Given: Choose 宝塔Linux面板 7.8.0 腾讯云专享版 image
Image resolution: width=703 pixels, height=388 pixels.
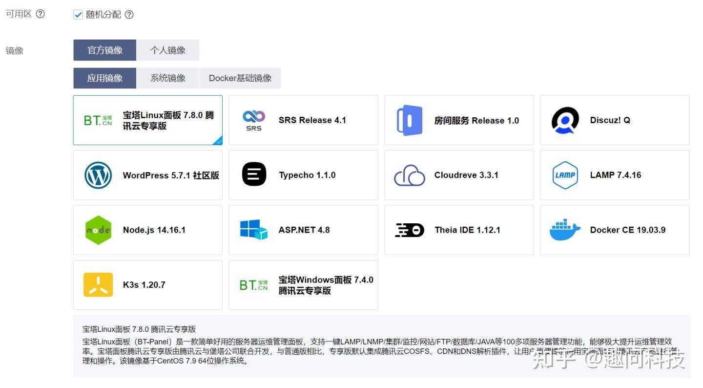Looking at the screenshot, I should (148, 120).
